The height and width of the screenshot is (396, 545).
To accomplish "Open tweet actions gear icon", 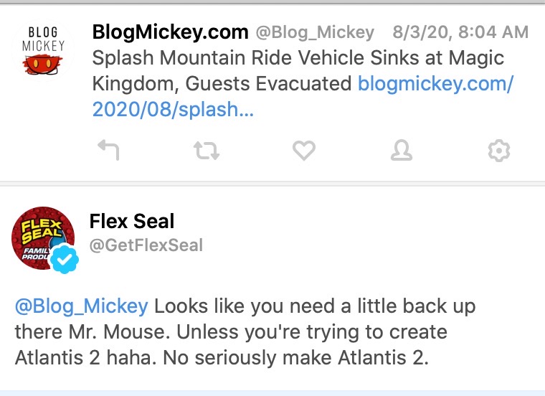I will [499, 151].
